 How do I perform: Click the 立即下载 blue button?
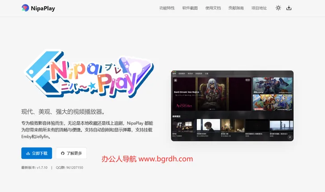click(37, 153)
